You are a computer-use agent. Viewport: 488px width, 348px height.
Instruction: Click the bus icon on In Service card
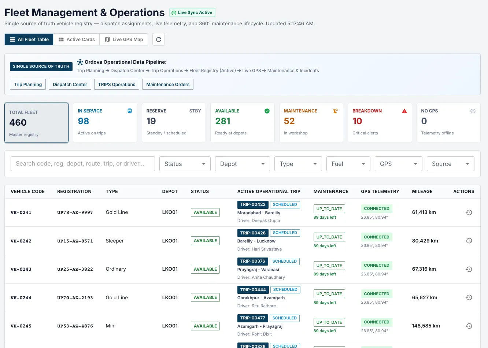tap(130, 111)
